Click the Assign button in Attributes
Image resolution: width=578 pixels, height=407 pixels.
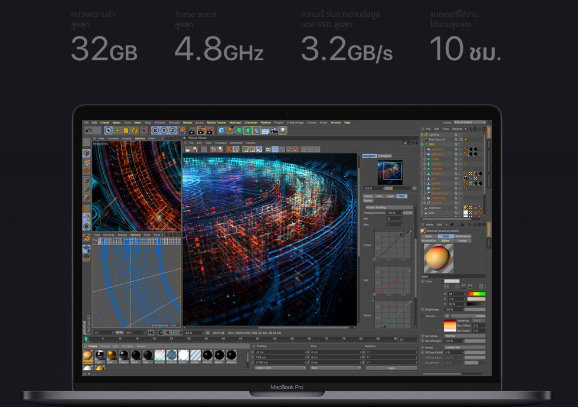pyautogui.click(x=463, y=241)
